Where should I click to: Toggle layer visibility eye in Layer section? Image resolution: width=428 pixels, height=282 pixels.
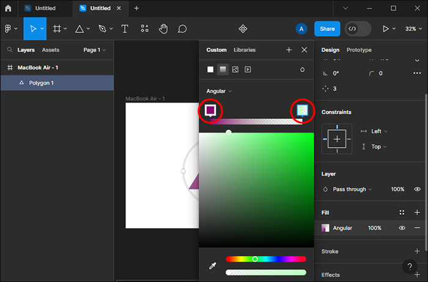click(417, 189)
